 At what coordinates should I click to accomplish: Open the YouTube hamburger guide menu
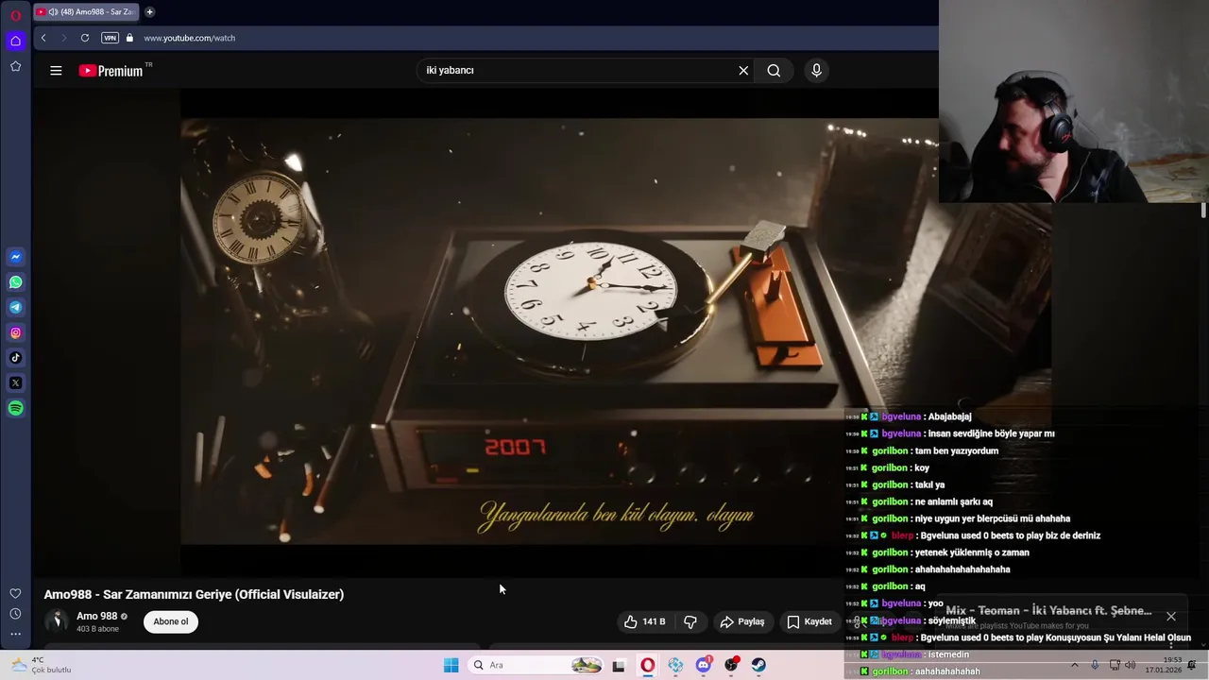point(56,70)
